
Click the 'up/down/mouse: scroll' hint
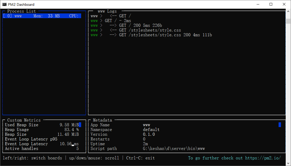pyautogui.click(x=94, y=158)
